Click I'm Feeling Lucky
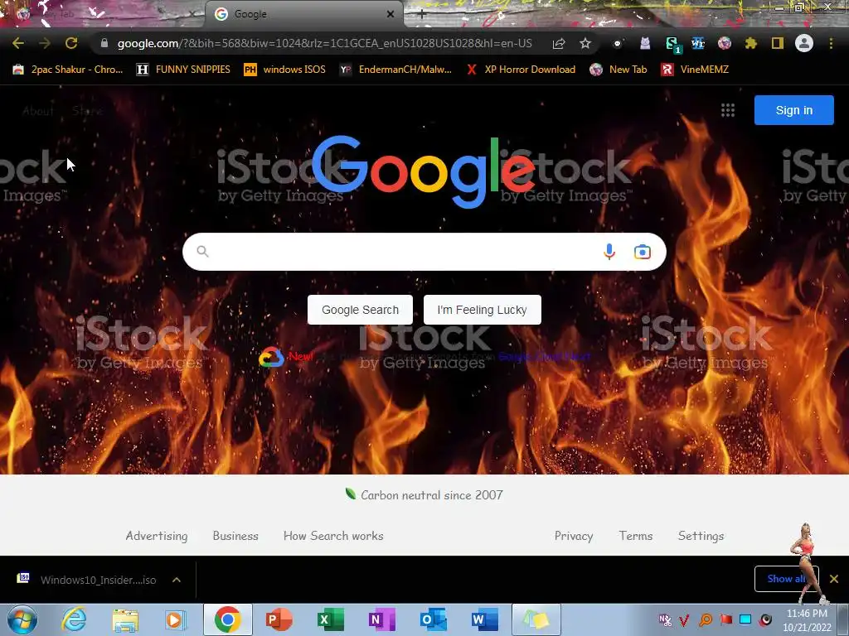The image size is (849, 636). (482, 310)
